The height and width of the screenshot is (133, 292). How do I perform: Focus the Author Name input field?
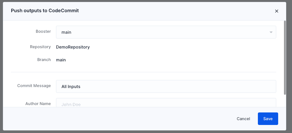(166, 103)
